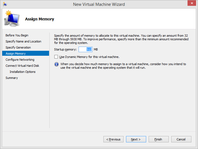Click the Startup memory label

65,49
